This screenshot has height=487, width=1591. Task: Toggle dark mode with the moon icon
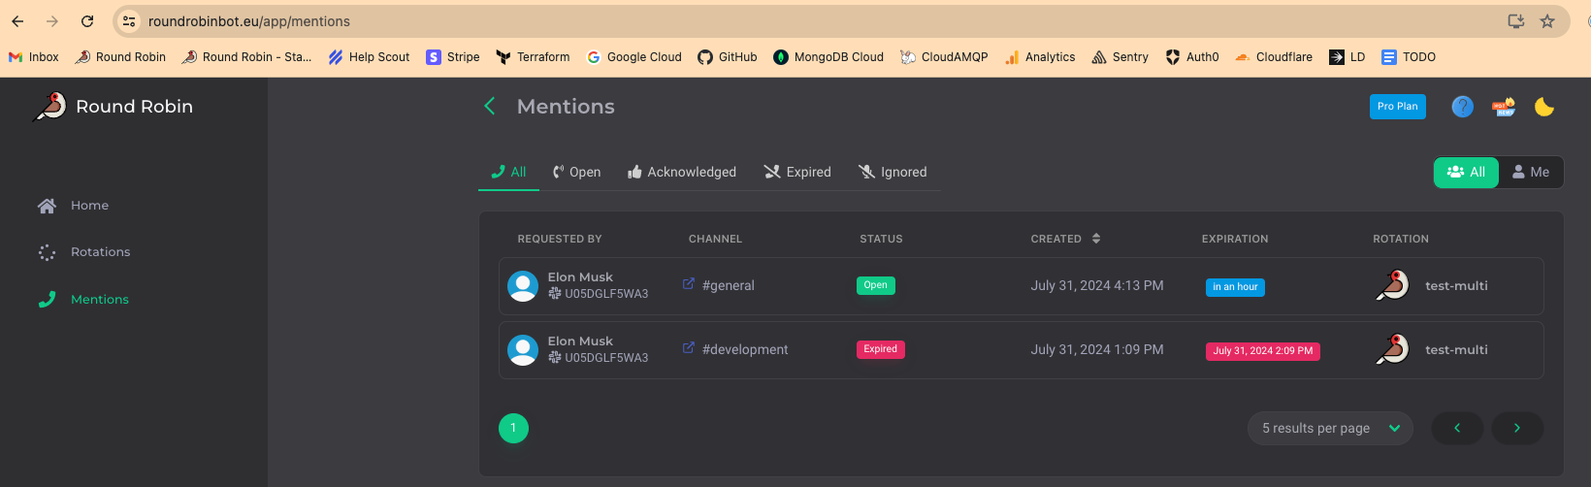[1544, 107]
